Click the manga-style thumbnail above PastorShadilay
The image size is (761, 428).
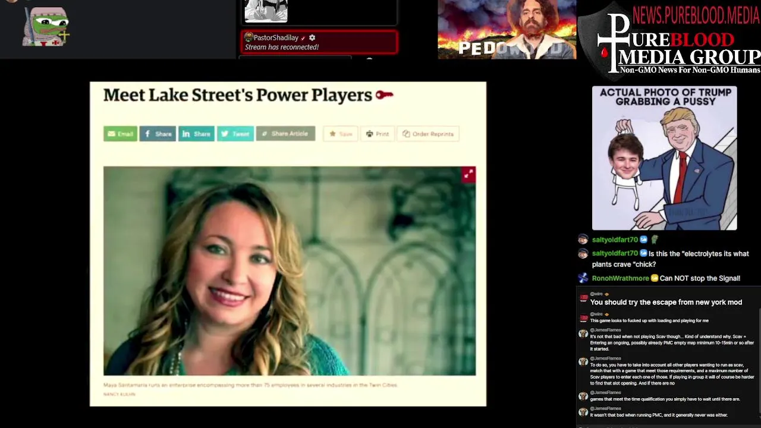[266, 11]
